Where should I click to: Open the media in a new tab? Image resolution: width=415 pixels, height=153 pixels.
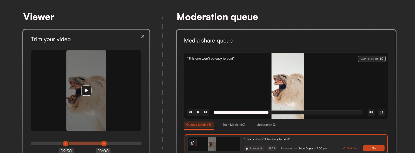372,59
